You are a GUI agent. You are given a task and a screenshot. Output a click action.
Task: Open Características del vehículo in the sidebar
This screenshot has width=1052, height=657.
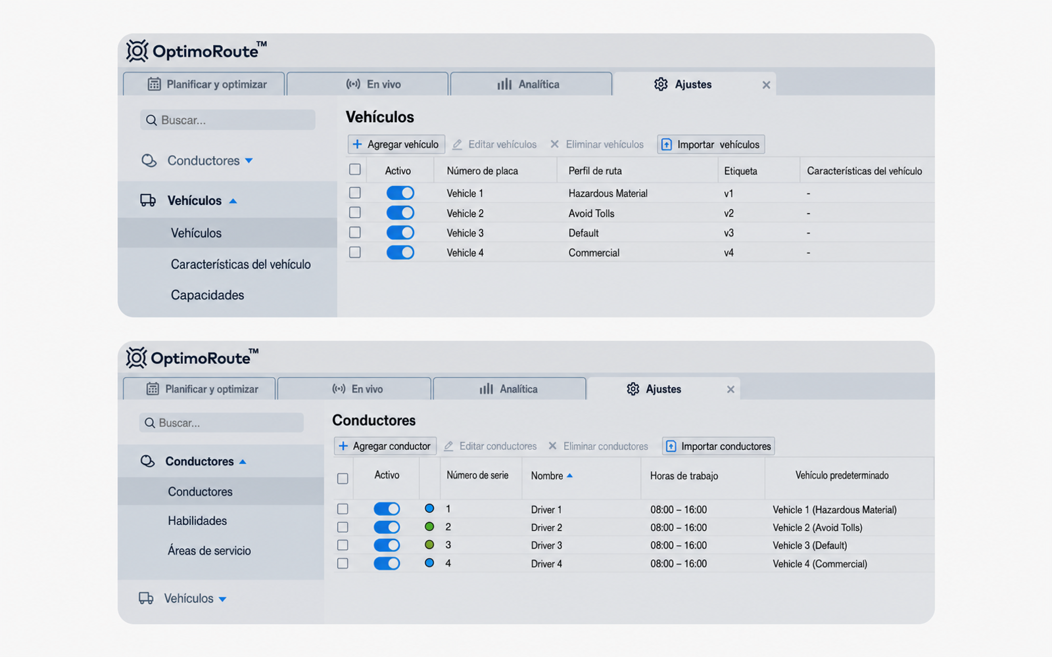tap(241, 264)
